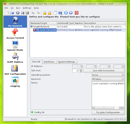130x124 pixels.
Task: Click the Gloabl Network row icon
Action: point(32,27)
